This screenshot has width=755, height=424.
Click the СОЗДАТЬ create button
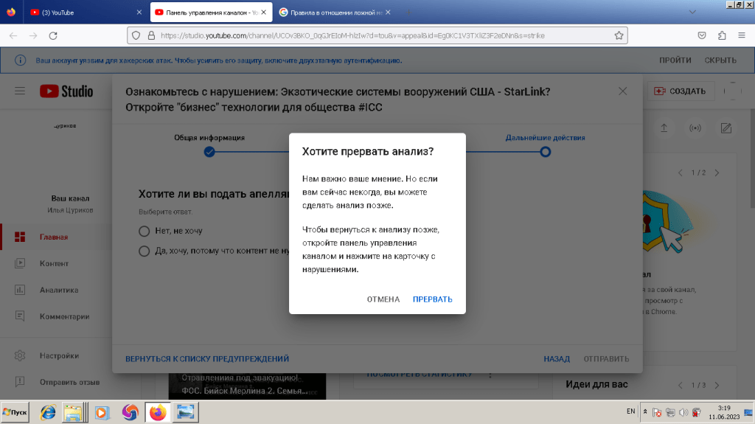pos(679,91)
